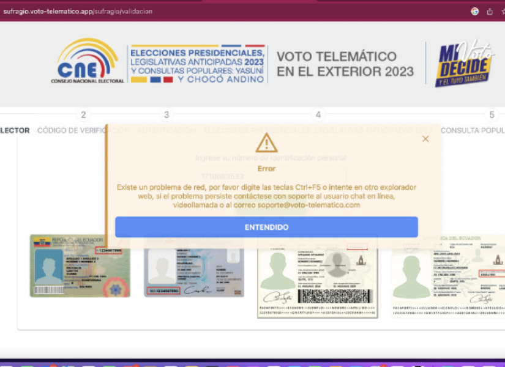Screen dimensions: 505x367
Task: Click the translate globe icon in the address bar
Action: click(475, 11)
